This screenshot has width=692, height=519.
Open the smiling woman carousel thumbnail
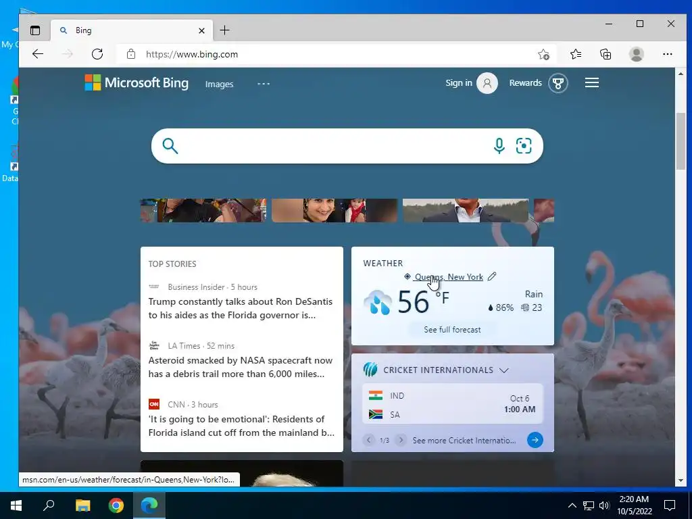[335, 211]
